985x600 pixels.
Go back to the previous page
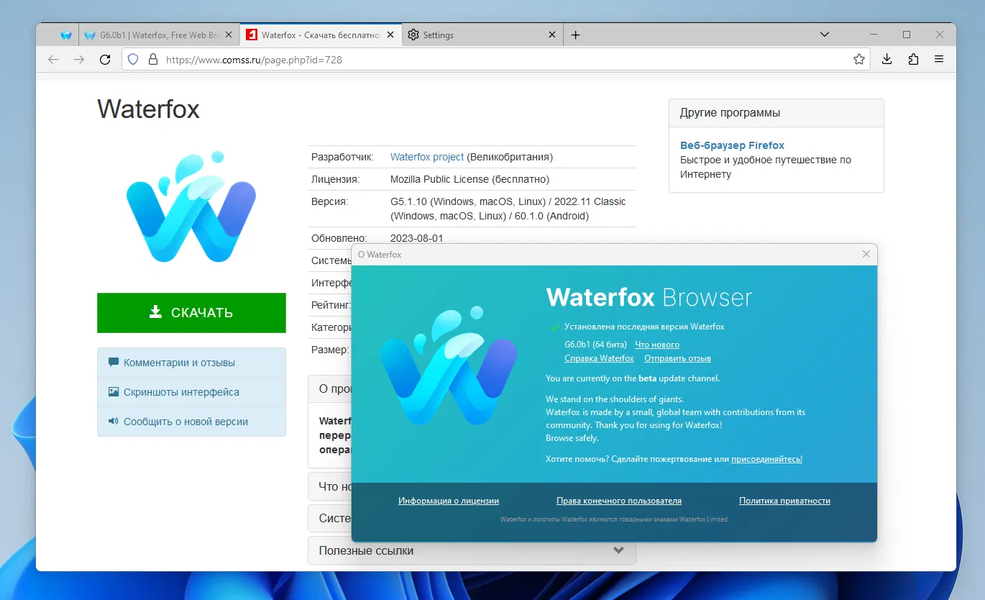53,60
